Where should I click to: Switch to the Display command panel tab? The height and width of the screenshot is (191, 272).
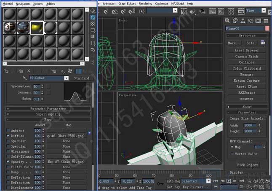click(x=258, y=21)
